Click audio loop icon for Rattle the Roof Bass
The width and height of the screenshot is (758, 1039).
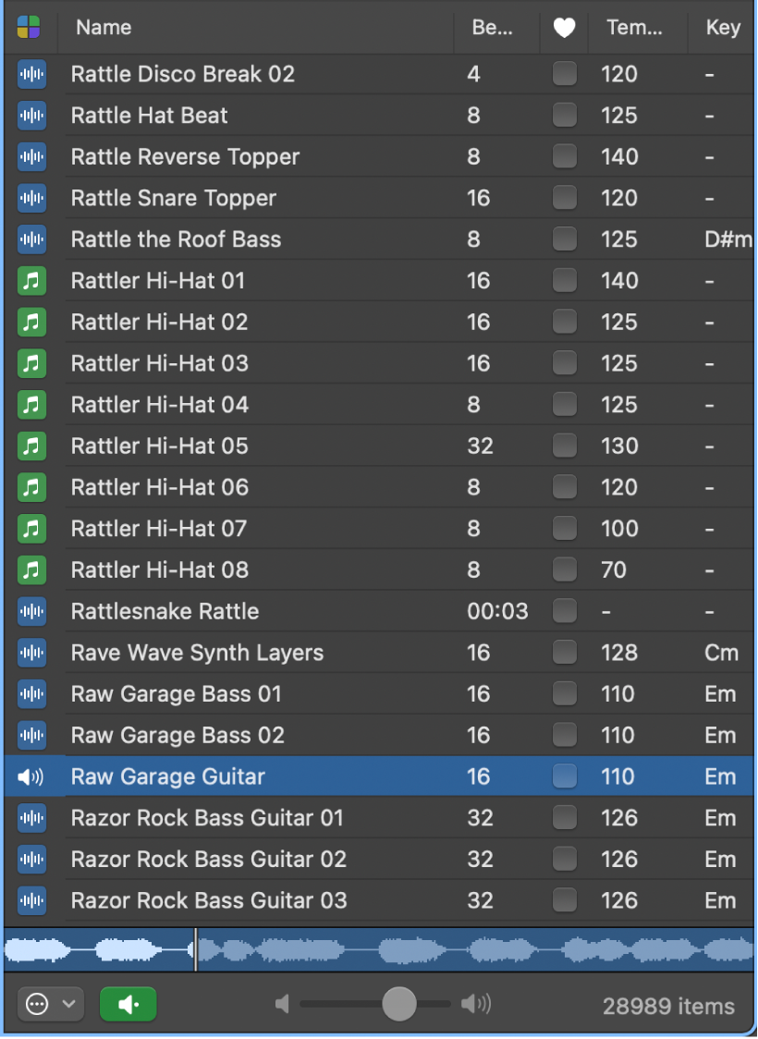tap(31, 239)
